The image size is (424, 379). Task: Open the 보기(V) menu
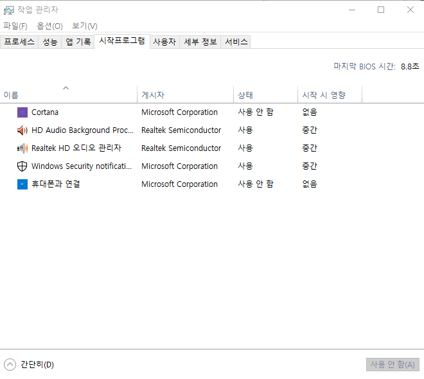pos(85,26)
